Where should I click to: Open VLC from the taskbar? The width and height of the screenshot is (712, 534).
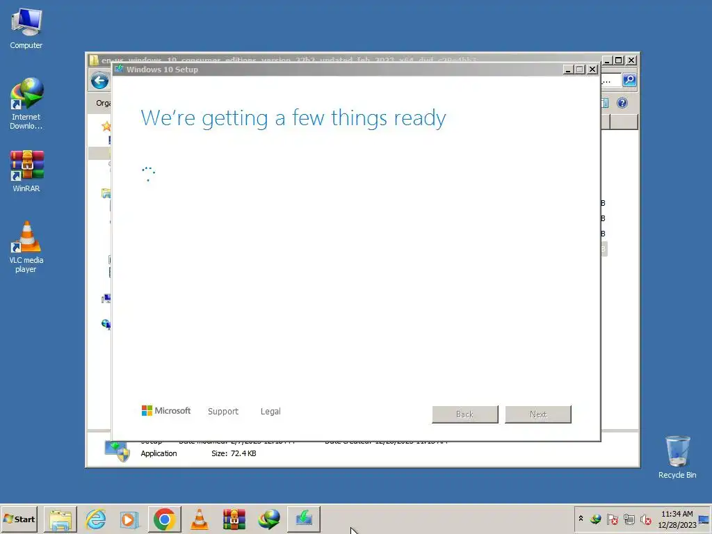pos(199,519)
